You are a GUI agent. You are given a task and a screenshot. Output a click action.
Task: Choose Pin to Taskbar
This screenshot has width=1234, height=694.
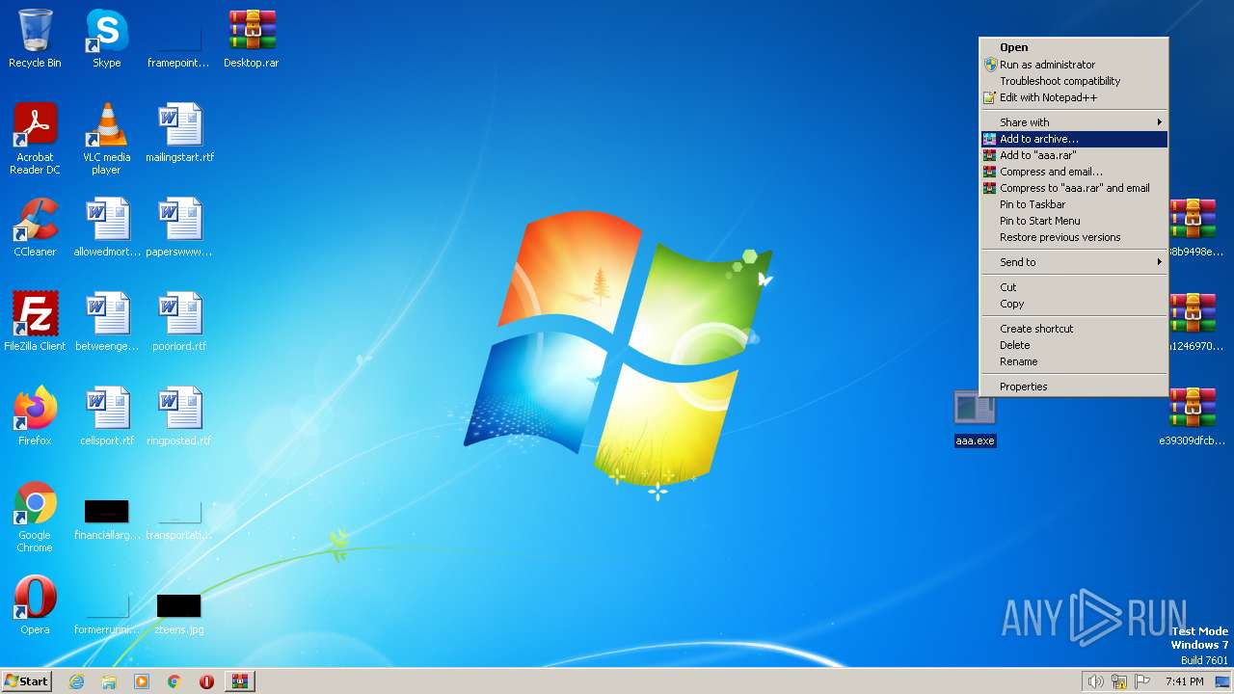1074,204
